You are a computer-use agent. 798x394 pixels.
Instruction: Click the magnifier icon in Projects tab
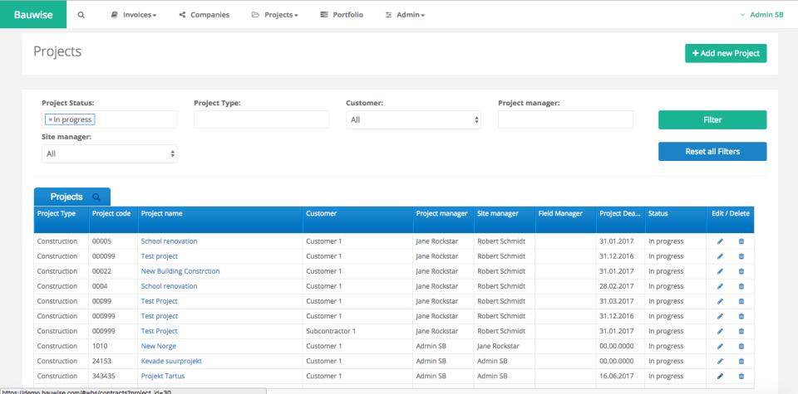(96, 197)
